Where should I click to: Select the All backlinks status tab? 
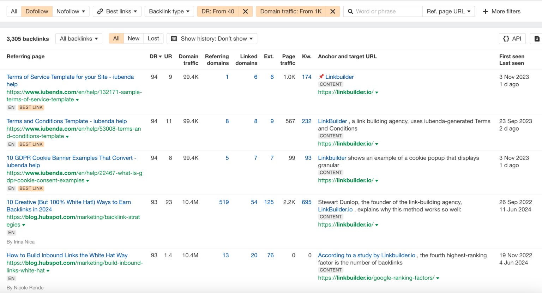(116, 38)
